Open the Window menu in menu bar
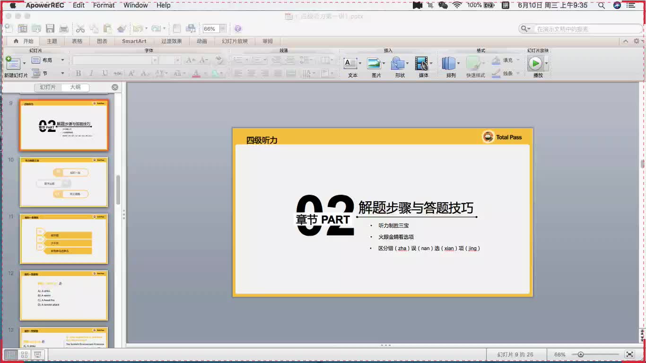The height and width of the screenshot is (363, 646). coord(136,5)
